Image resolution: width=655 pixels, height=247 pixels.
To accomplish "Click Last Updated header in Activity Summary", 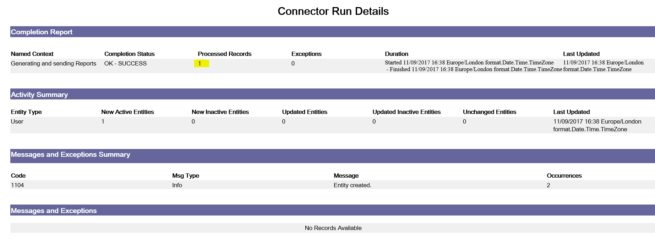I will click(572, 112).
